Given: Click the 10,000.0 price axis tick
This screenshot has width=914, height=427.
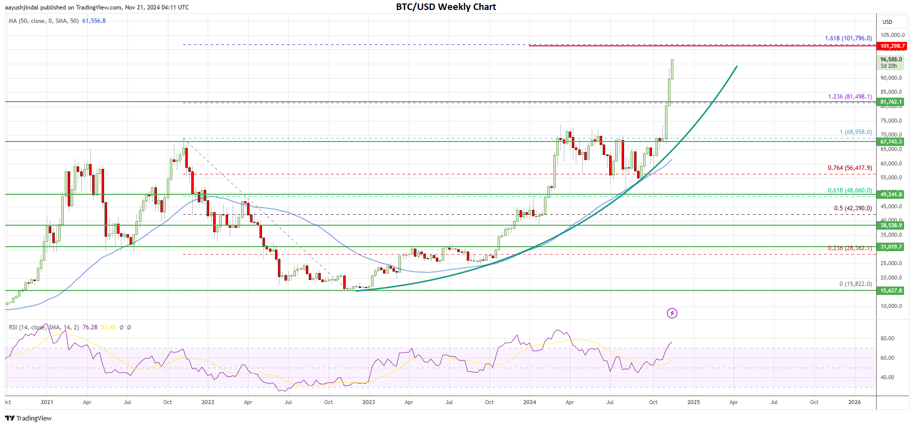Looking at the screenshot, I should click(x=891, y=306).
